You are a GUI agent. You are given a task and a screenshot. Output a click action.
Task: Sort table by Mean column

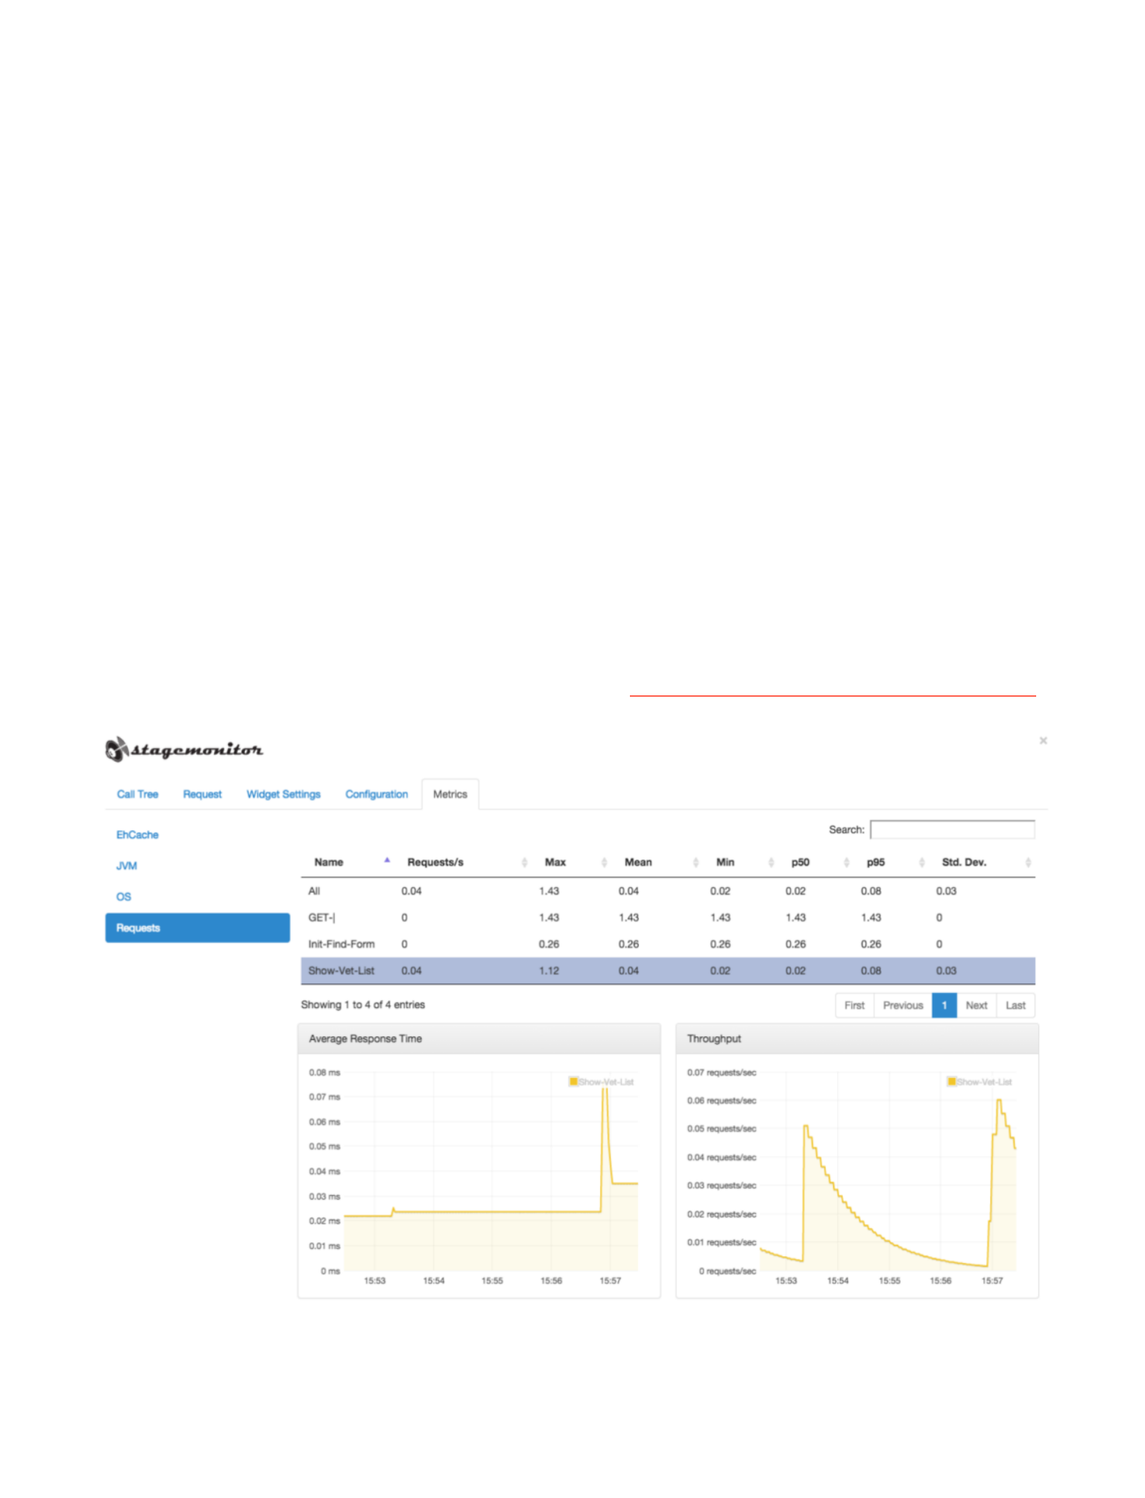pos(657,862)
